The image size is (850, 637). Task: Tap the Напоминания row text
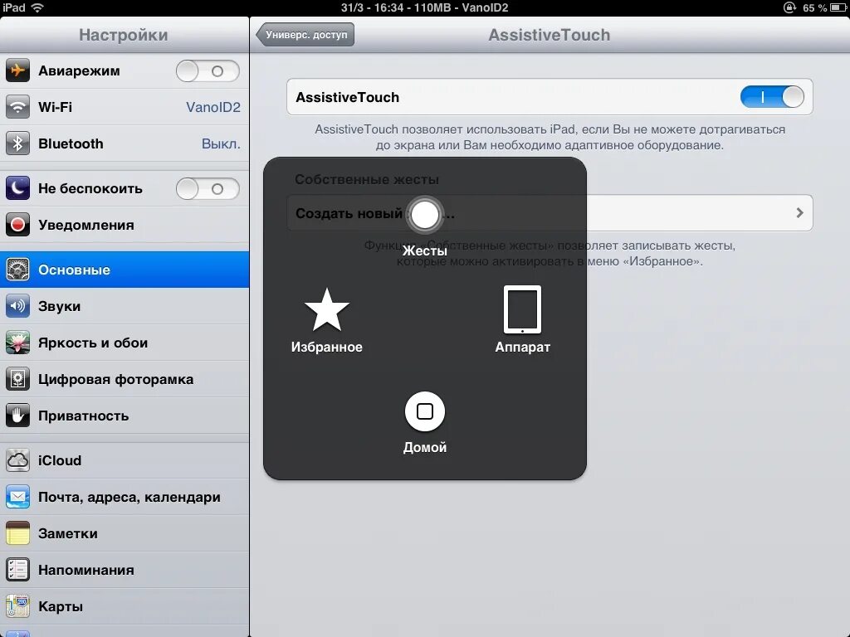[86, 570]
